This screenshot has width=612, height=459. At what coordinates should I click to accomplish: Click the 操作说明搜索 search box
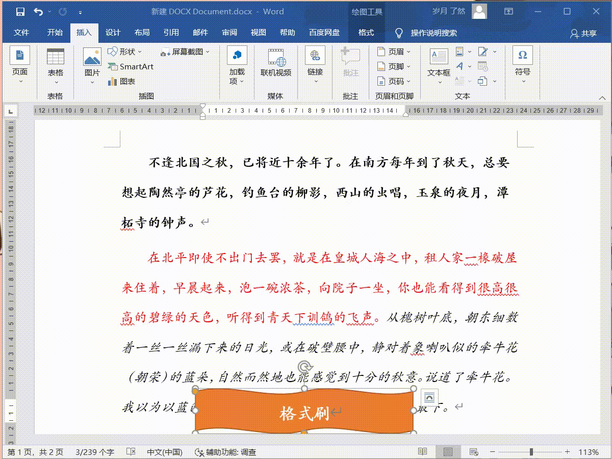coord(434,33)
